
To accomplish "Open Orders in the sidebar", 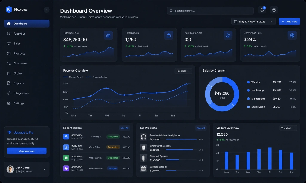I will (x=27, y=73).
